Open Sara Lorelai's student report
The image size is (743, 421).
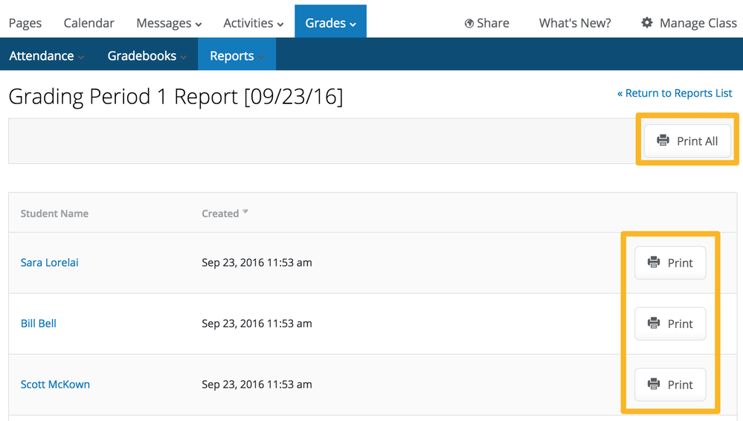(50, 263)
